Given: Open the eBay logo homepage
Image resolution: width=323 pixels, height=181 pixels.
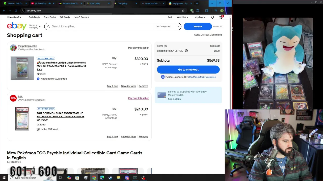Looking at the screenshot, I should click(x=17, y=26).
